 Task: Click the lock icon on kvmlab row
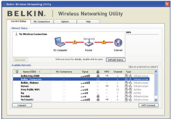(98, 96)
